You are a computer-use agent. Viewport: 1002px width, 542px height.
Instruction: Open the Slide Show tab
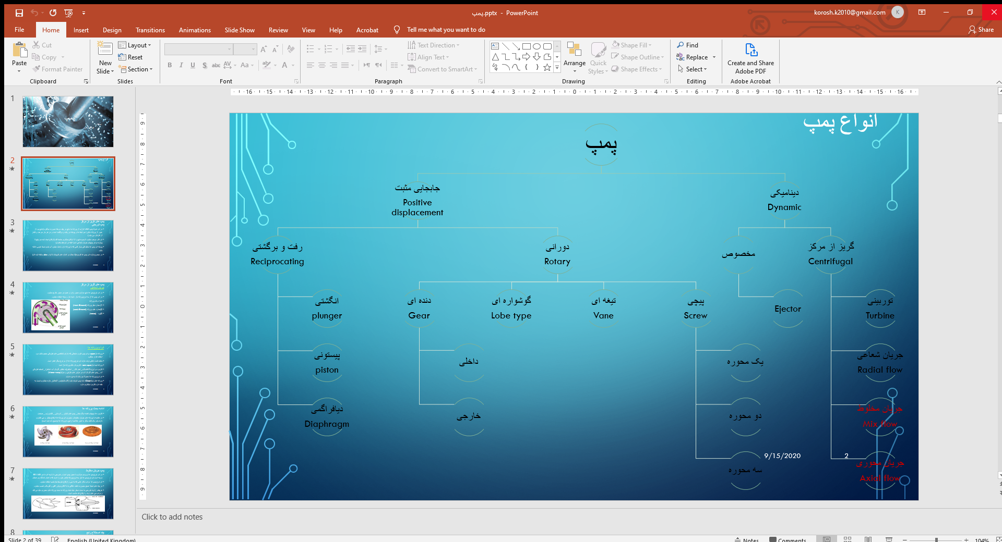pyautogui.click(x=240, y=30)
